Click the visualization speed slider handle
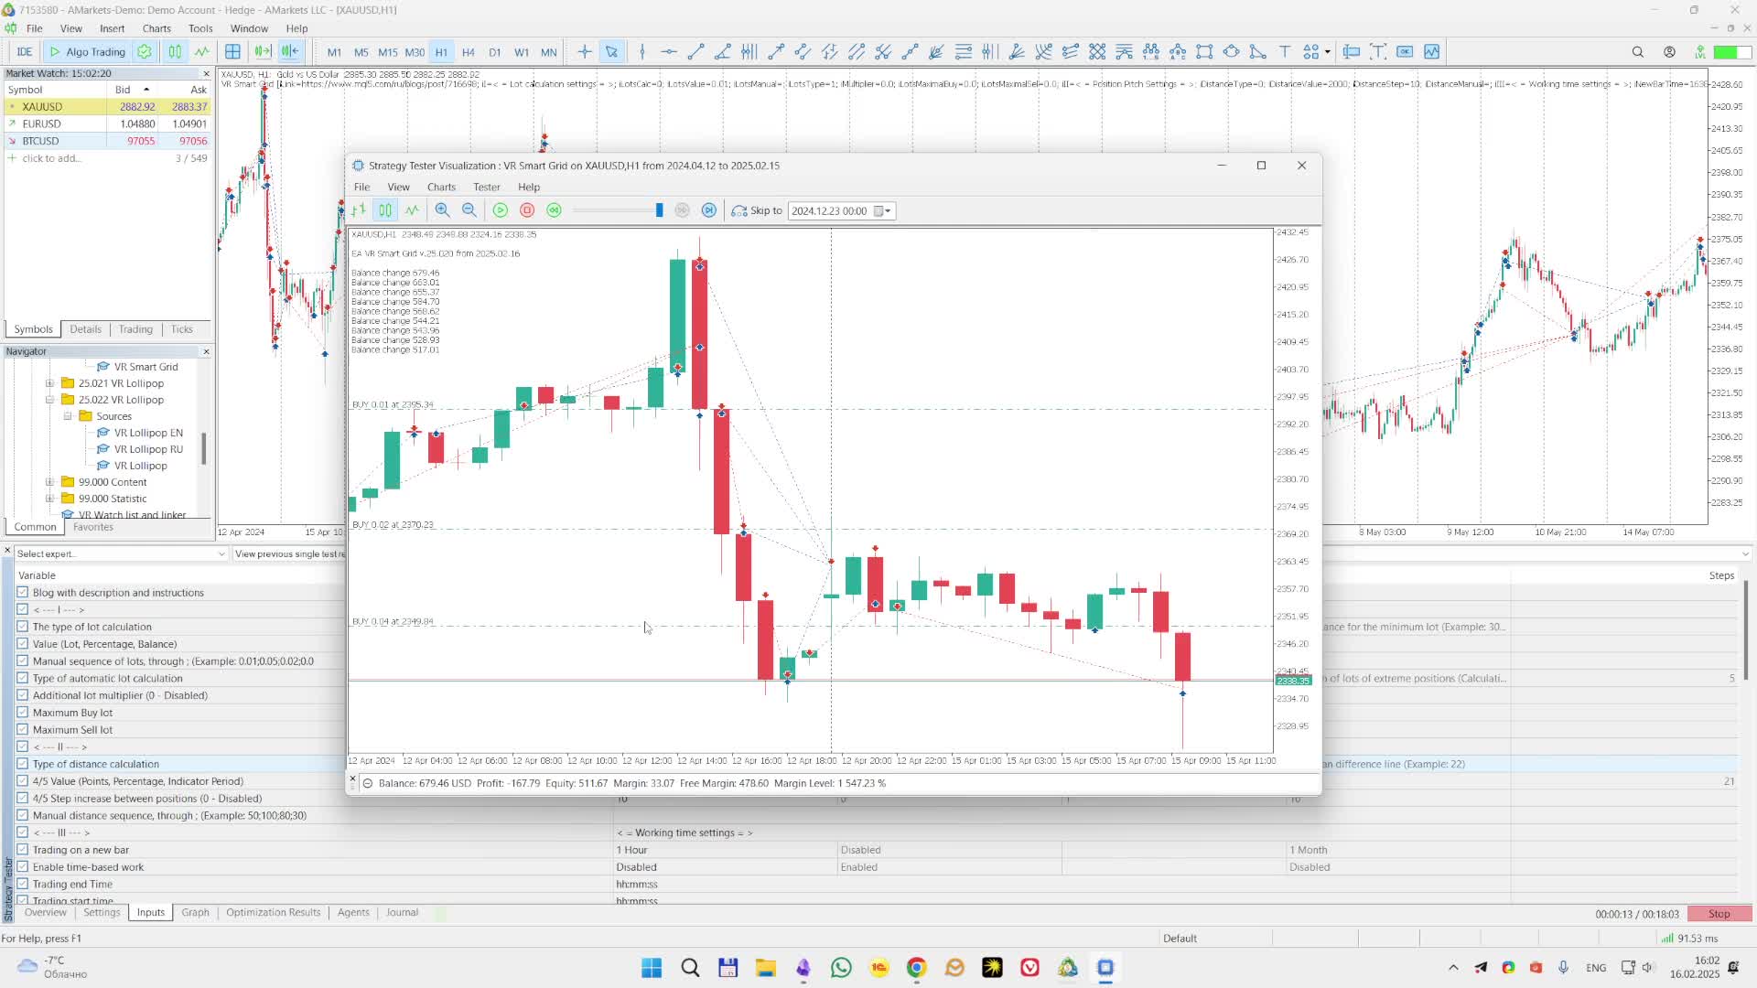 point(659,210)
